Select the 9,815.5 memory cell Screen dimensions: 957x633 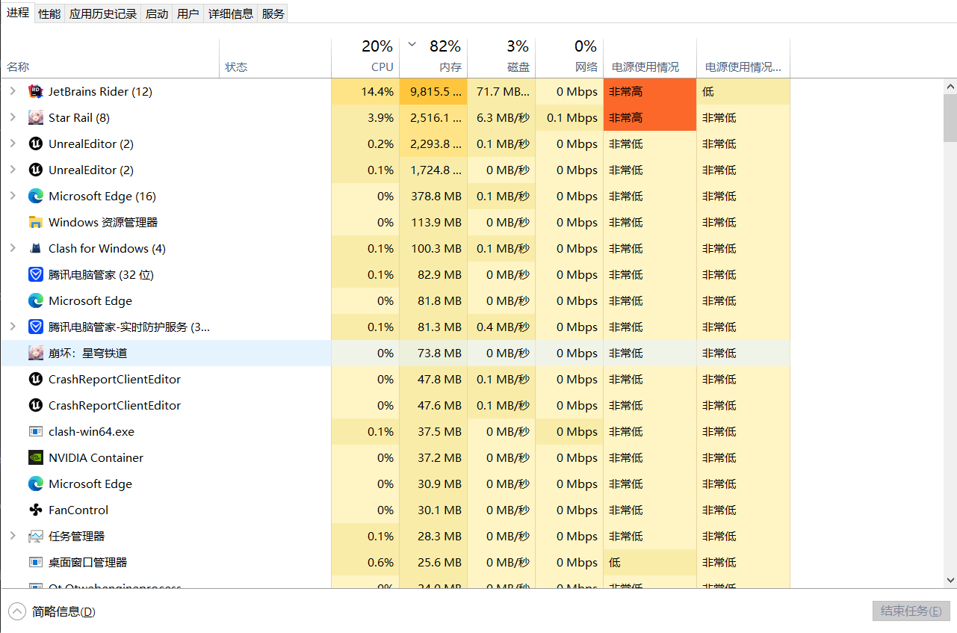(433, 91)
